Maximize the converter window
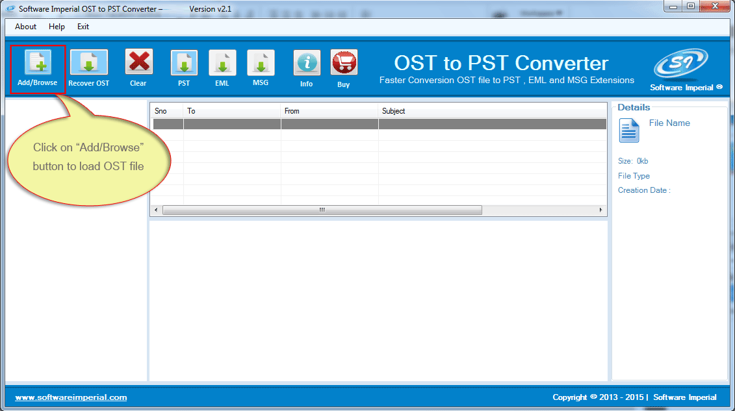 (x=690, y=6)
